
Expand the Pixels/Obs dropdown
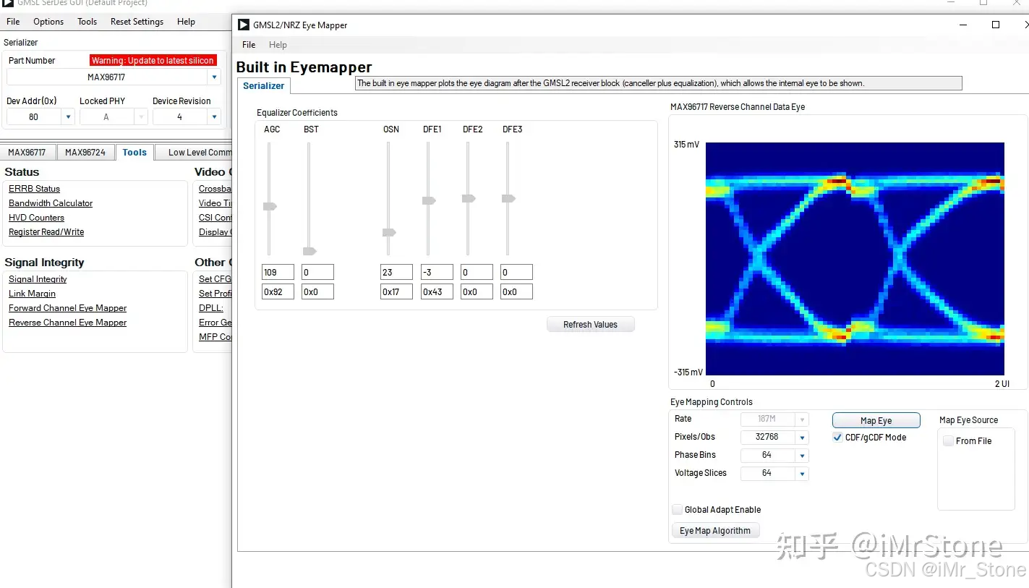(802, 438)
